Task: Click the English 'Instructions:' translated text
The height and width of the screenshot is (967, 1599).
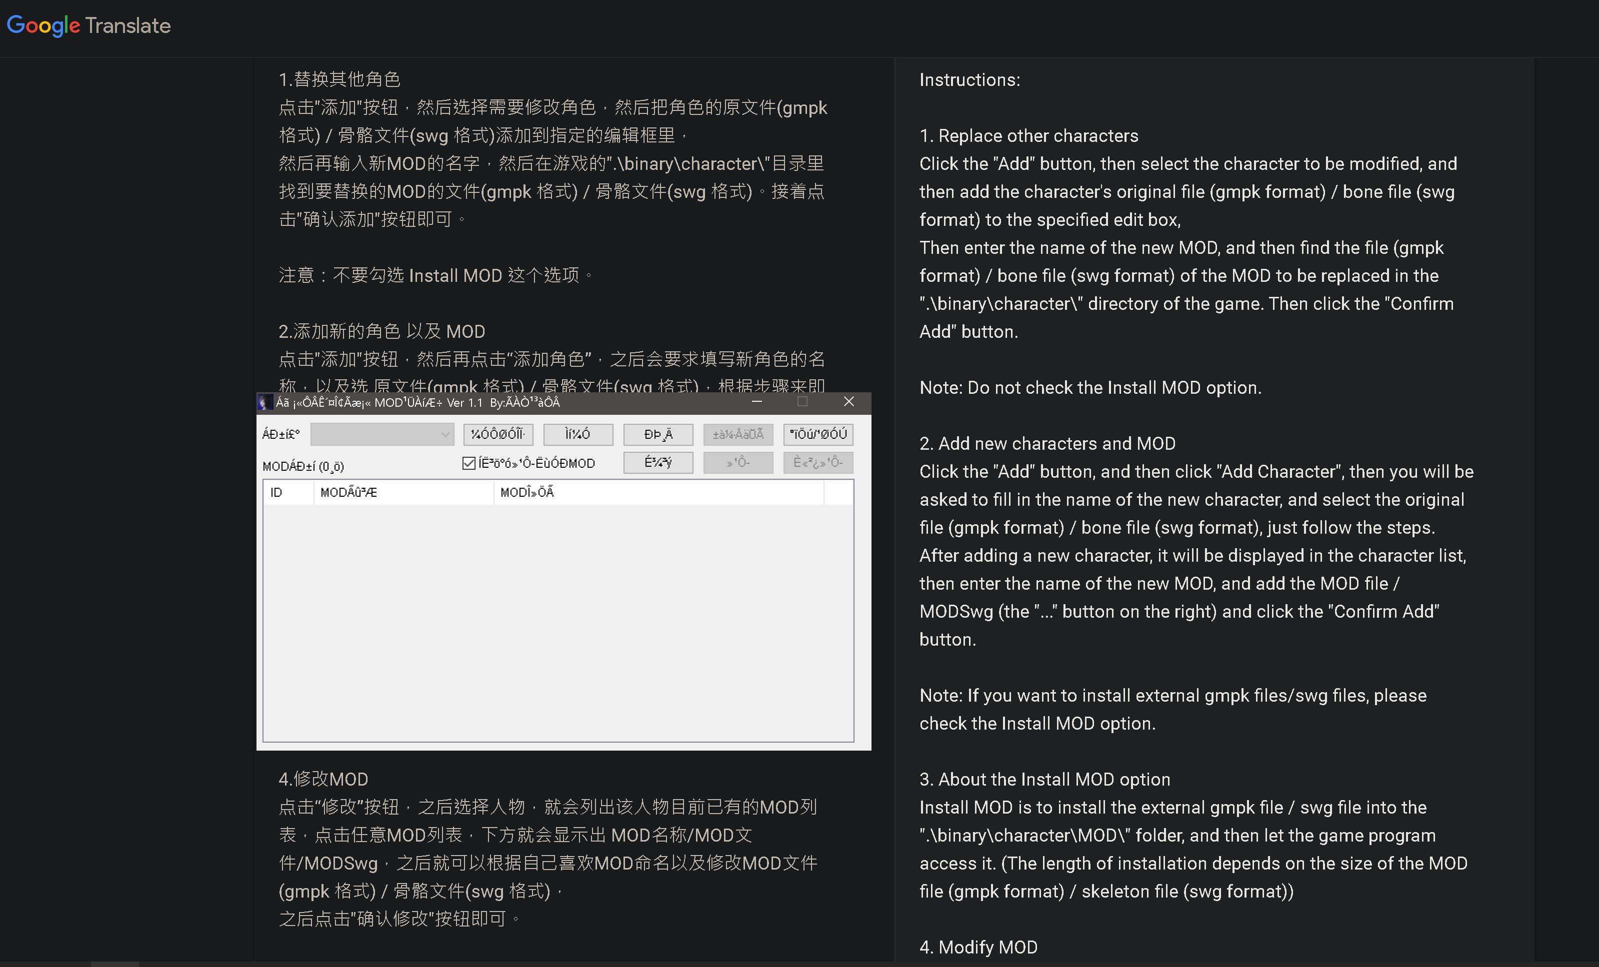Action: (969, 80)
